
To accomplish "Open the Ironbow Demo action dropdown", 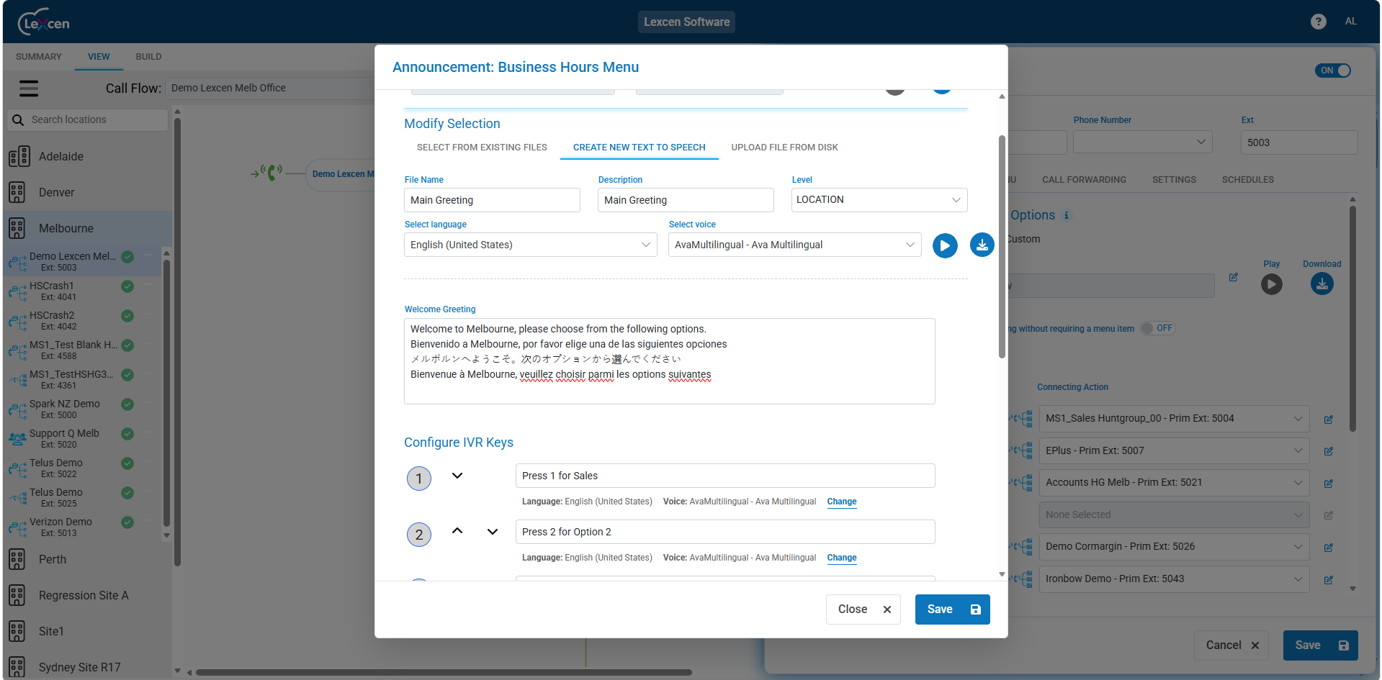I will (x=1175, y=579).
